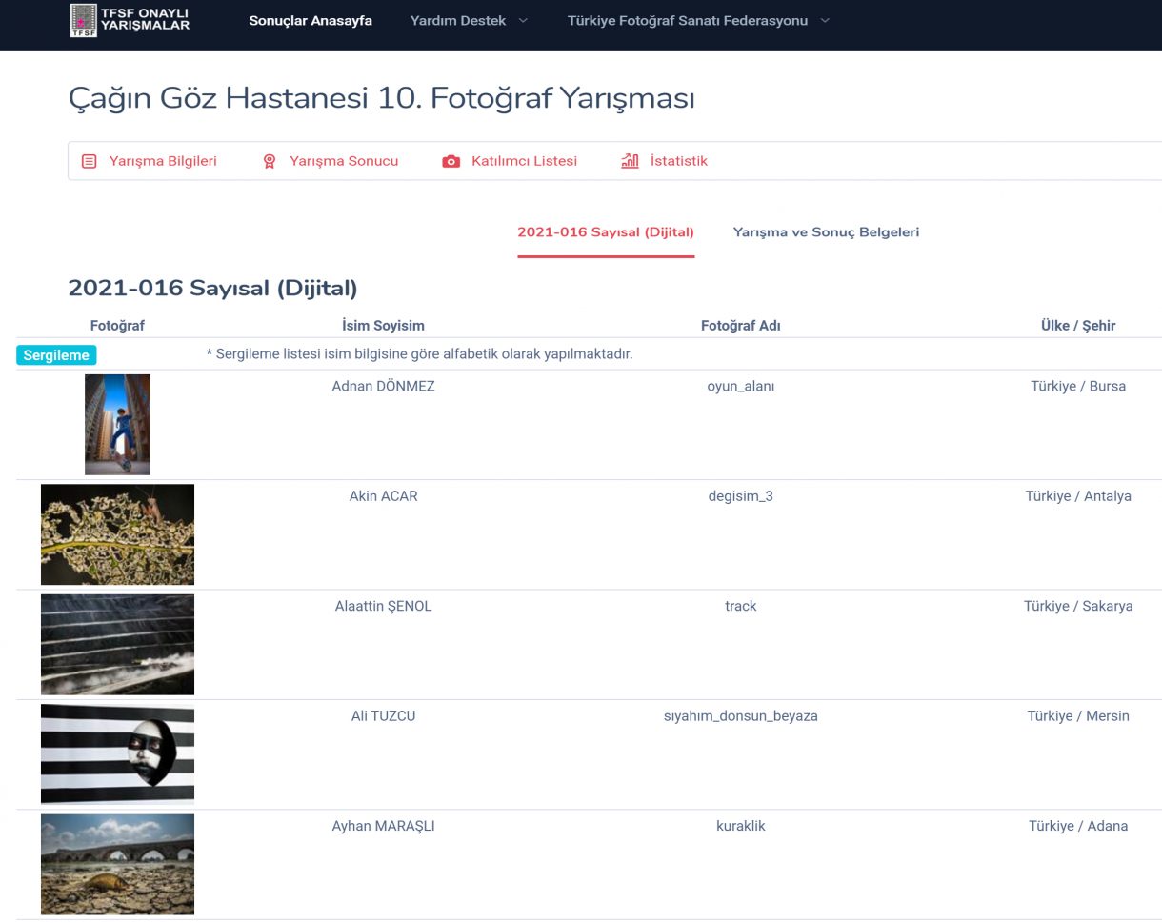Image resolution: width=1162 pixels, height=923 pixels.
Task: Click the page title Çağın Göz Hastanesi 10. Fotoğraf Yarışması
Action: 382,99
